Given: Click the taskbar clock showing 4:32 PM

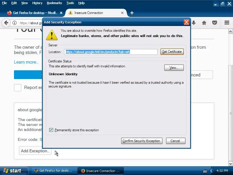Looking at the screenshot, I should pos(222,171).
